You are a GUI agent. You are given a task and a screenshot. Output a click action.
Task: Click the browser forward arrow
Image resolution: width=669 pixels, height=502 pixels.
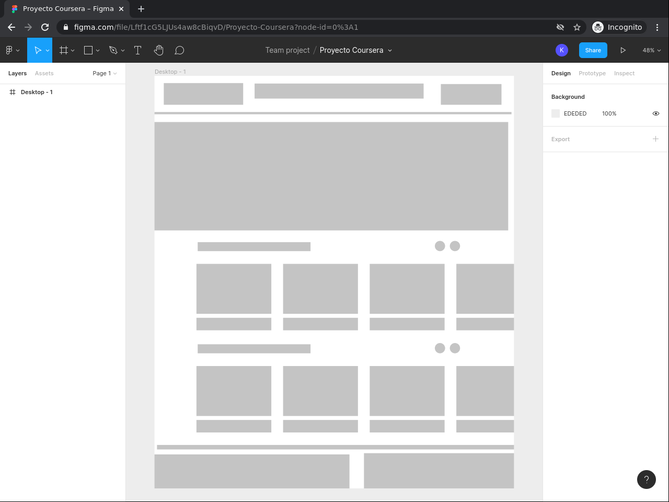click(28, 27)
